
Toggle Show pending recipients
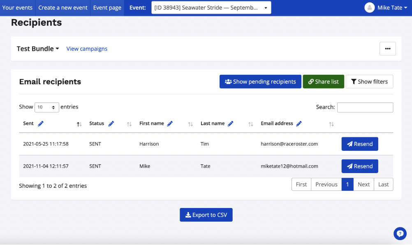click(x=260, y=82)
